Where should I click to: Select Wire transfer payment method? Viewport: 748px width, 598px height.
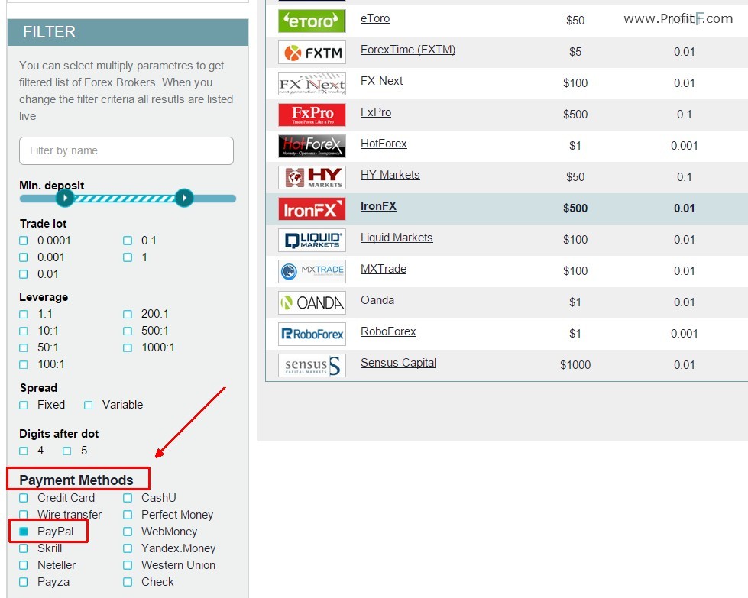click(24, 515)
